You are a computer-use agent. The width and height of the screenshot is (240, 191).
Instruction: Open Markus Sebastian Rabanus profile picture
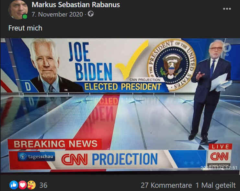18,10
